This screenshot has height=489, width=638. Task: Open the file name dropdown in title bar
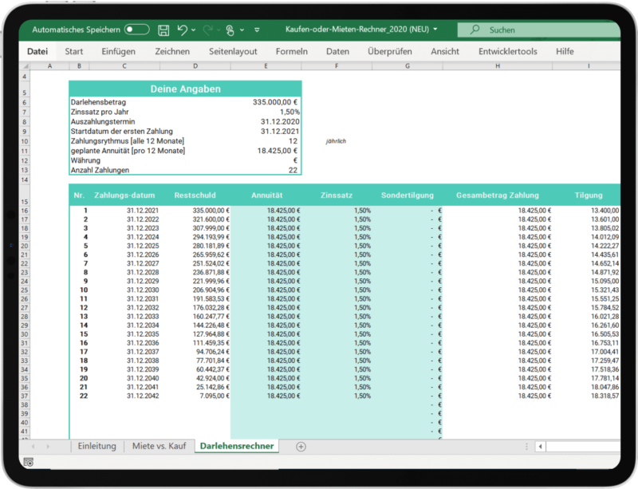click(436, 30)
